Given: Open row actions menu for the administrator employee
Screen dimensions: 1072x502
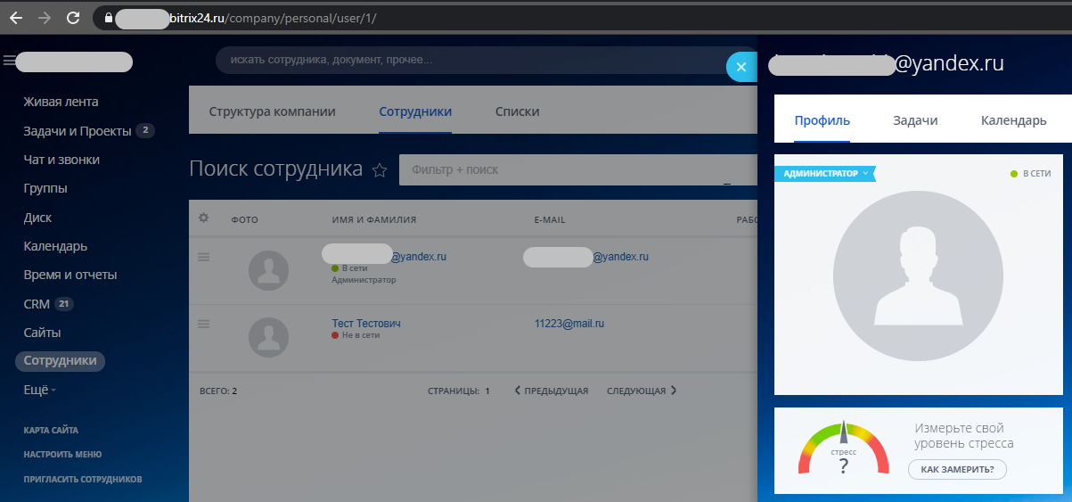Looking at the screenshot, I should [203, 257].
